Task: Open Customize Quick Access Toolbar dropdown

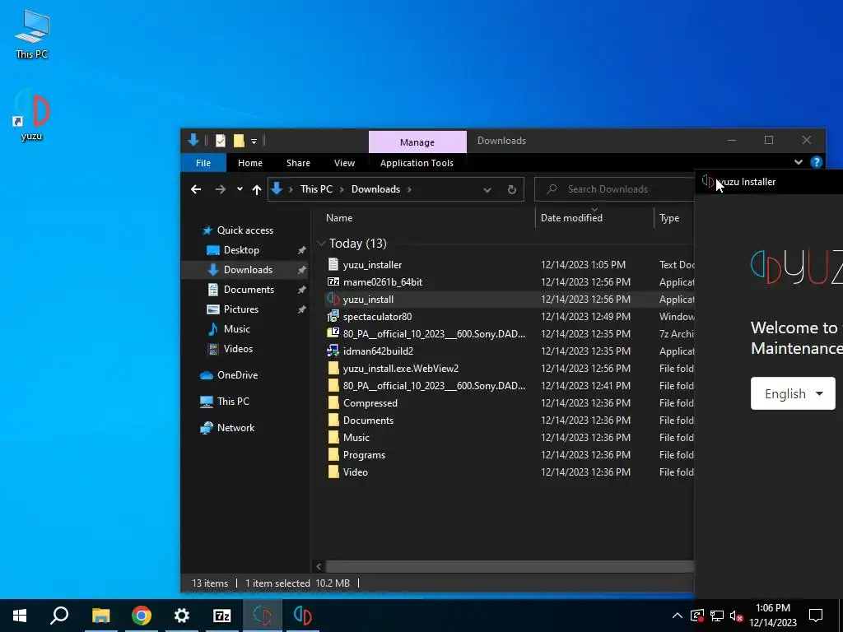Action: [x=254, y=142]
